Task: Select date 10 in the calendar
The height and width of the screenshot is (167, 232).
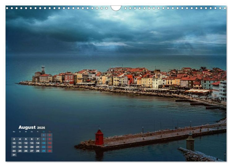Action: (x=14, y=143)
